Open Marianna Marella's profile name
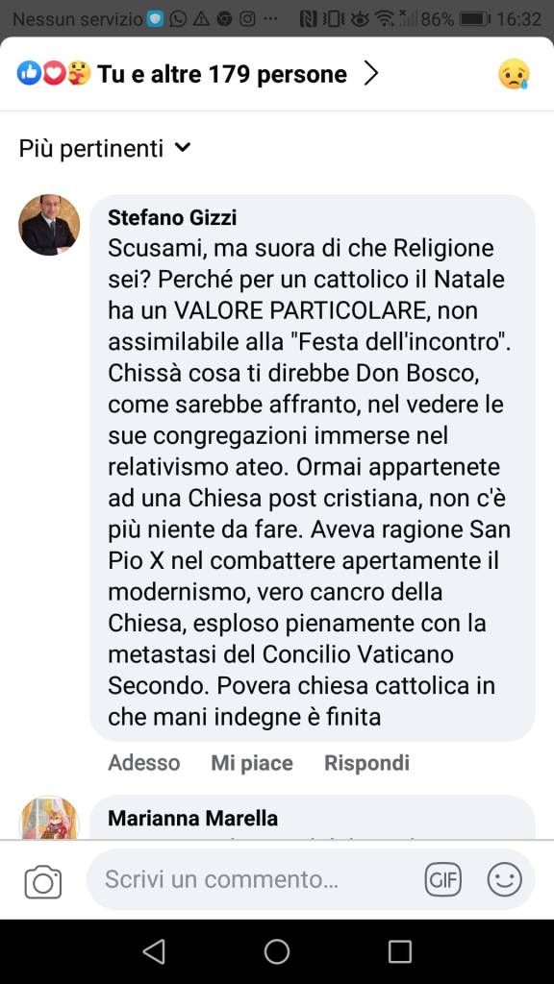Screen dimensions: 554x984 (x=192, y=819)
